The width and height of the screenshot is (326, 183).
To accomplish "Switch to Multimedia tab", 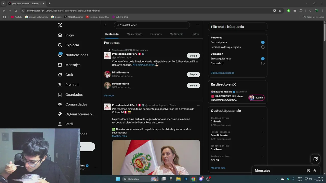I will (176, 34).
